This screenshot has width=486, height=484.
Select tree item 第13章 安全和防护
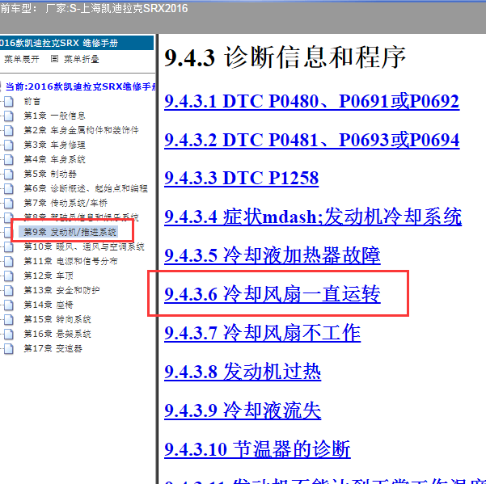[61, 290]
